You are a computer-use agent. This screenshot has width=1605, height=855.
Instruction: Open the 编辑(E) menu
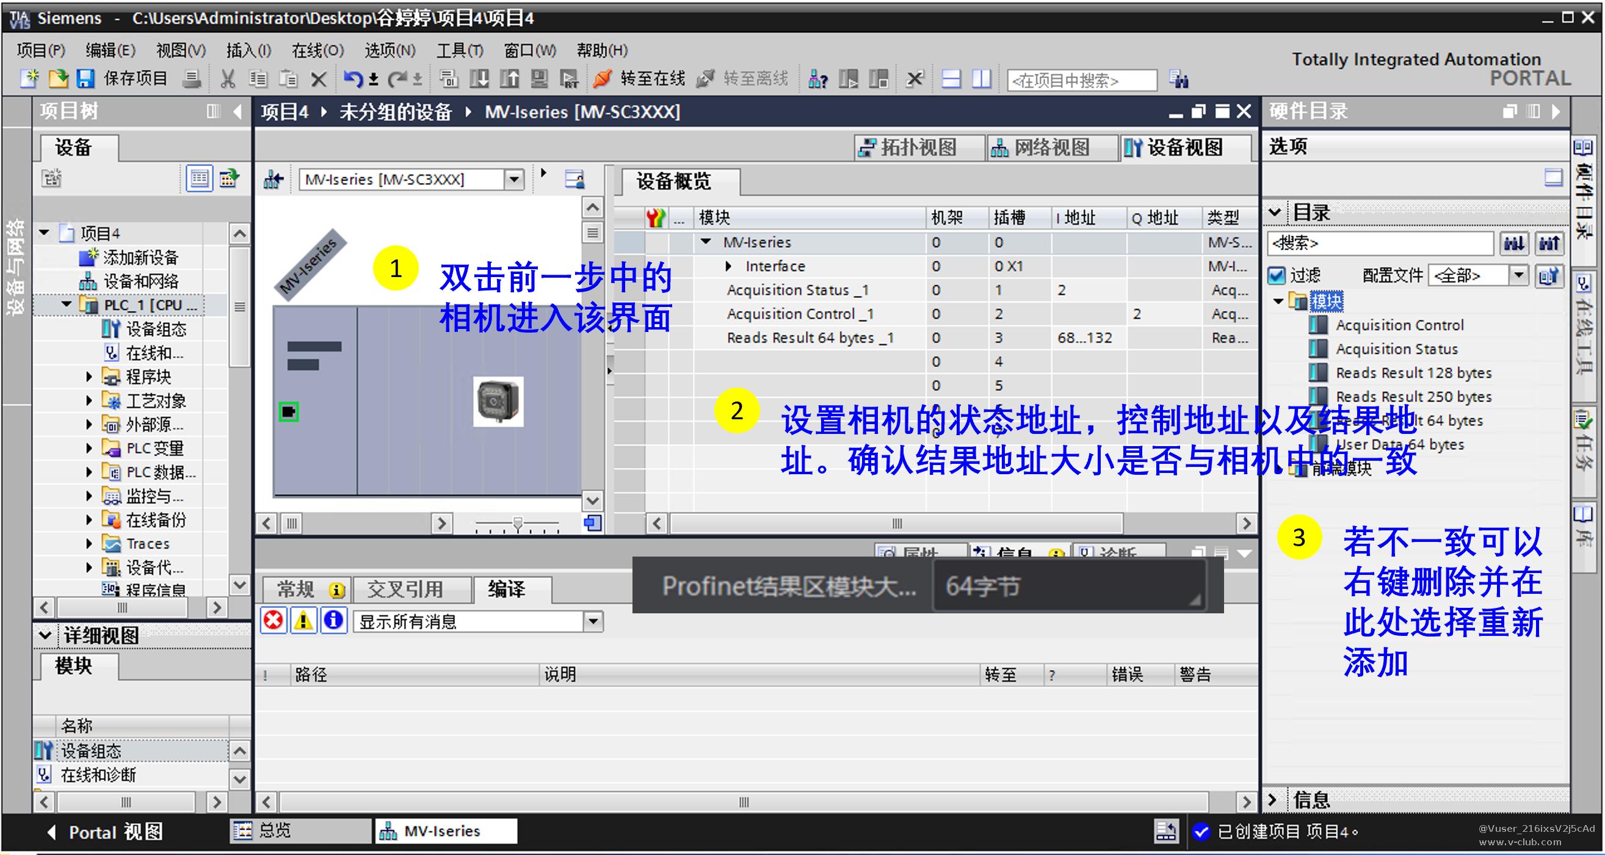tap(111, 50)
